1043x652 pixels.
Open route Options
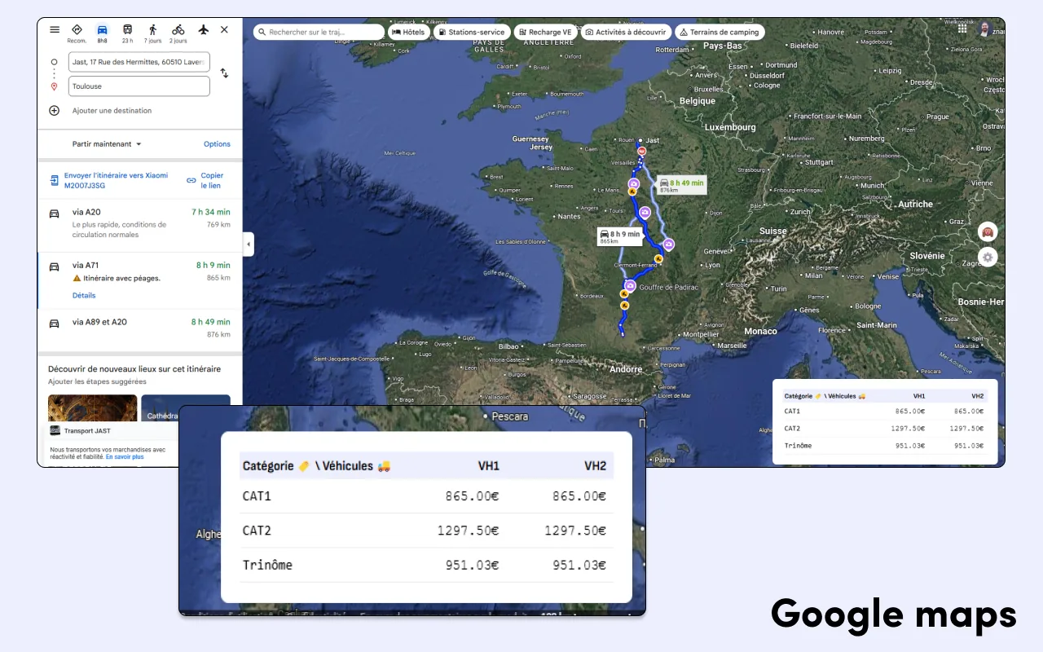pyautogui.click(x=217, y=144)
